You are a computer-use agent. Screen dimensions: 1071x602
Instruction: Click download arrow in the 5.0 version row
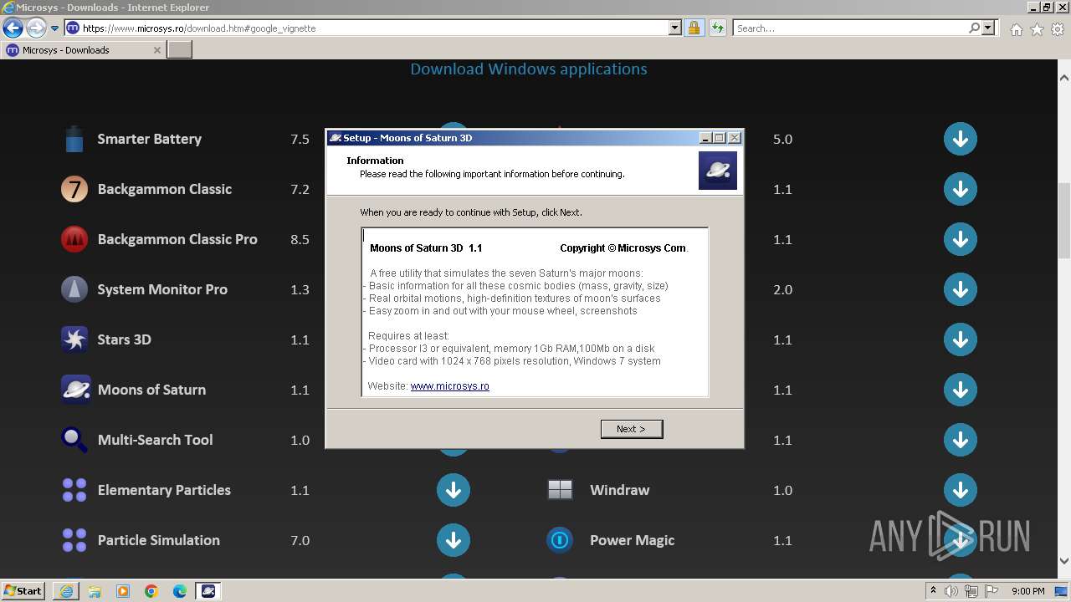point(961,139)
